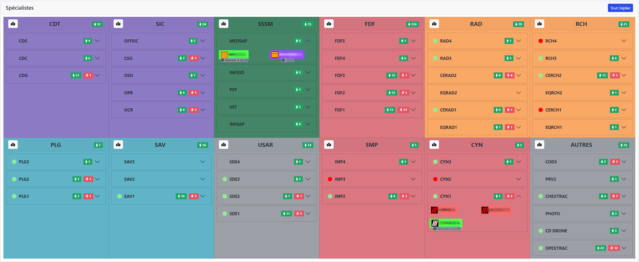Collapse the CYN1 row
The image size is (639, 262).
pyautogui.click(x=519, y=196)
